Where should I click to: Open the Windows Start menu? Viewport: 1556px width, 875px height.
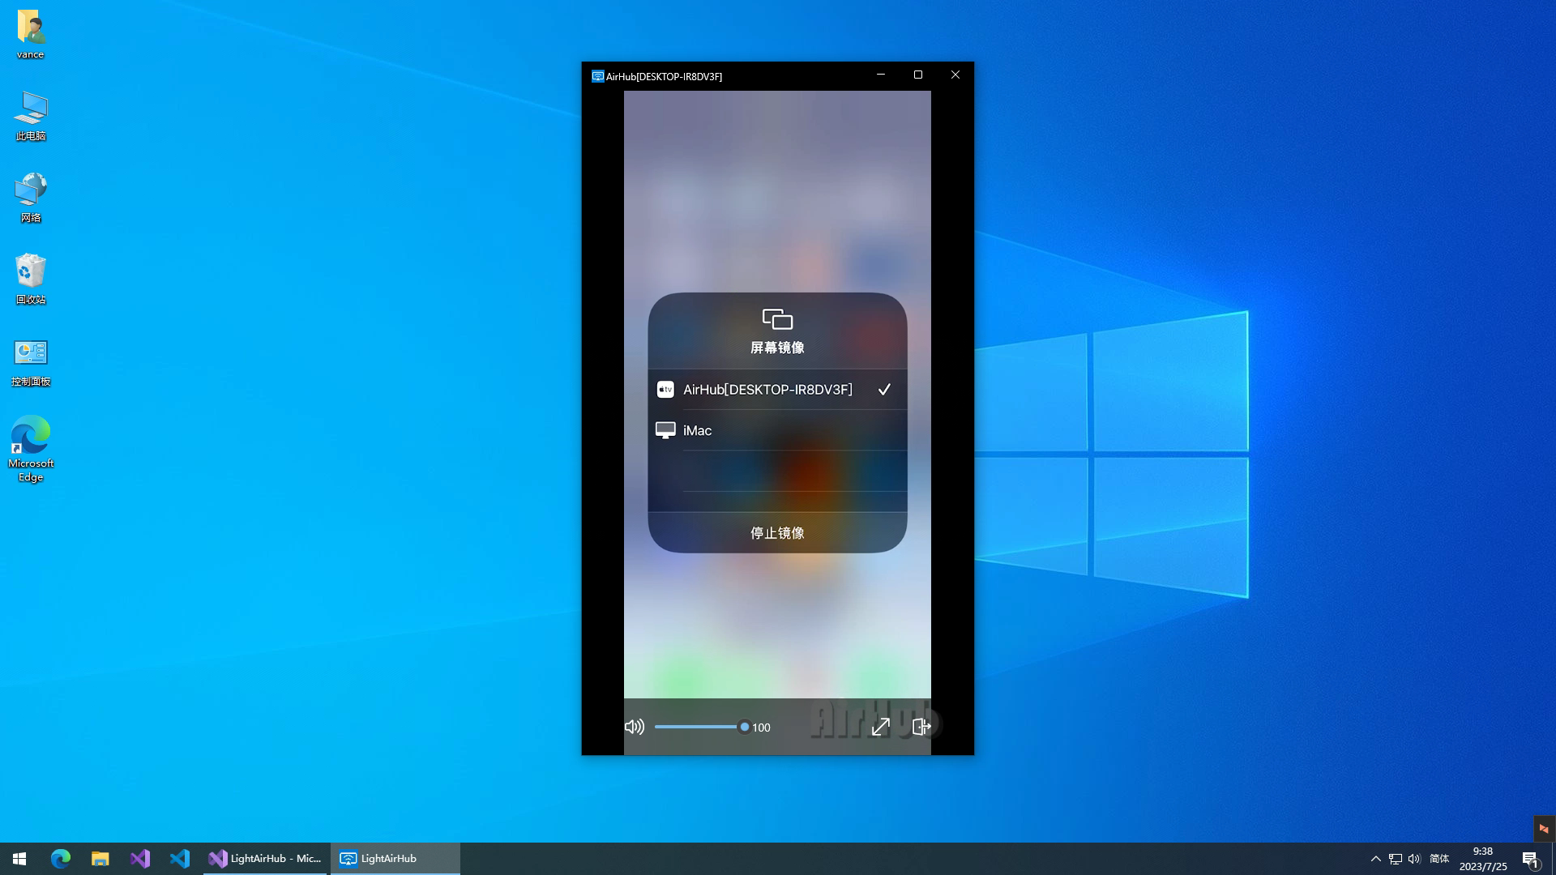(19, 859)
